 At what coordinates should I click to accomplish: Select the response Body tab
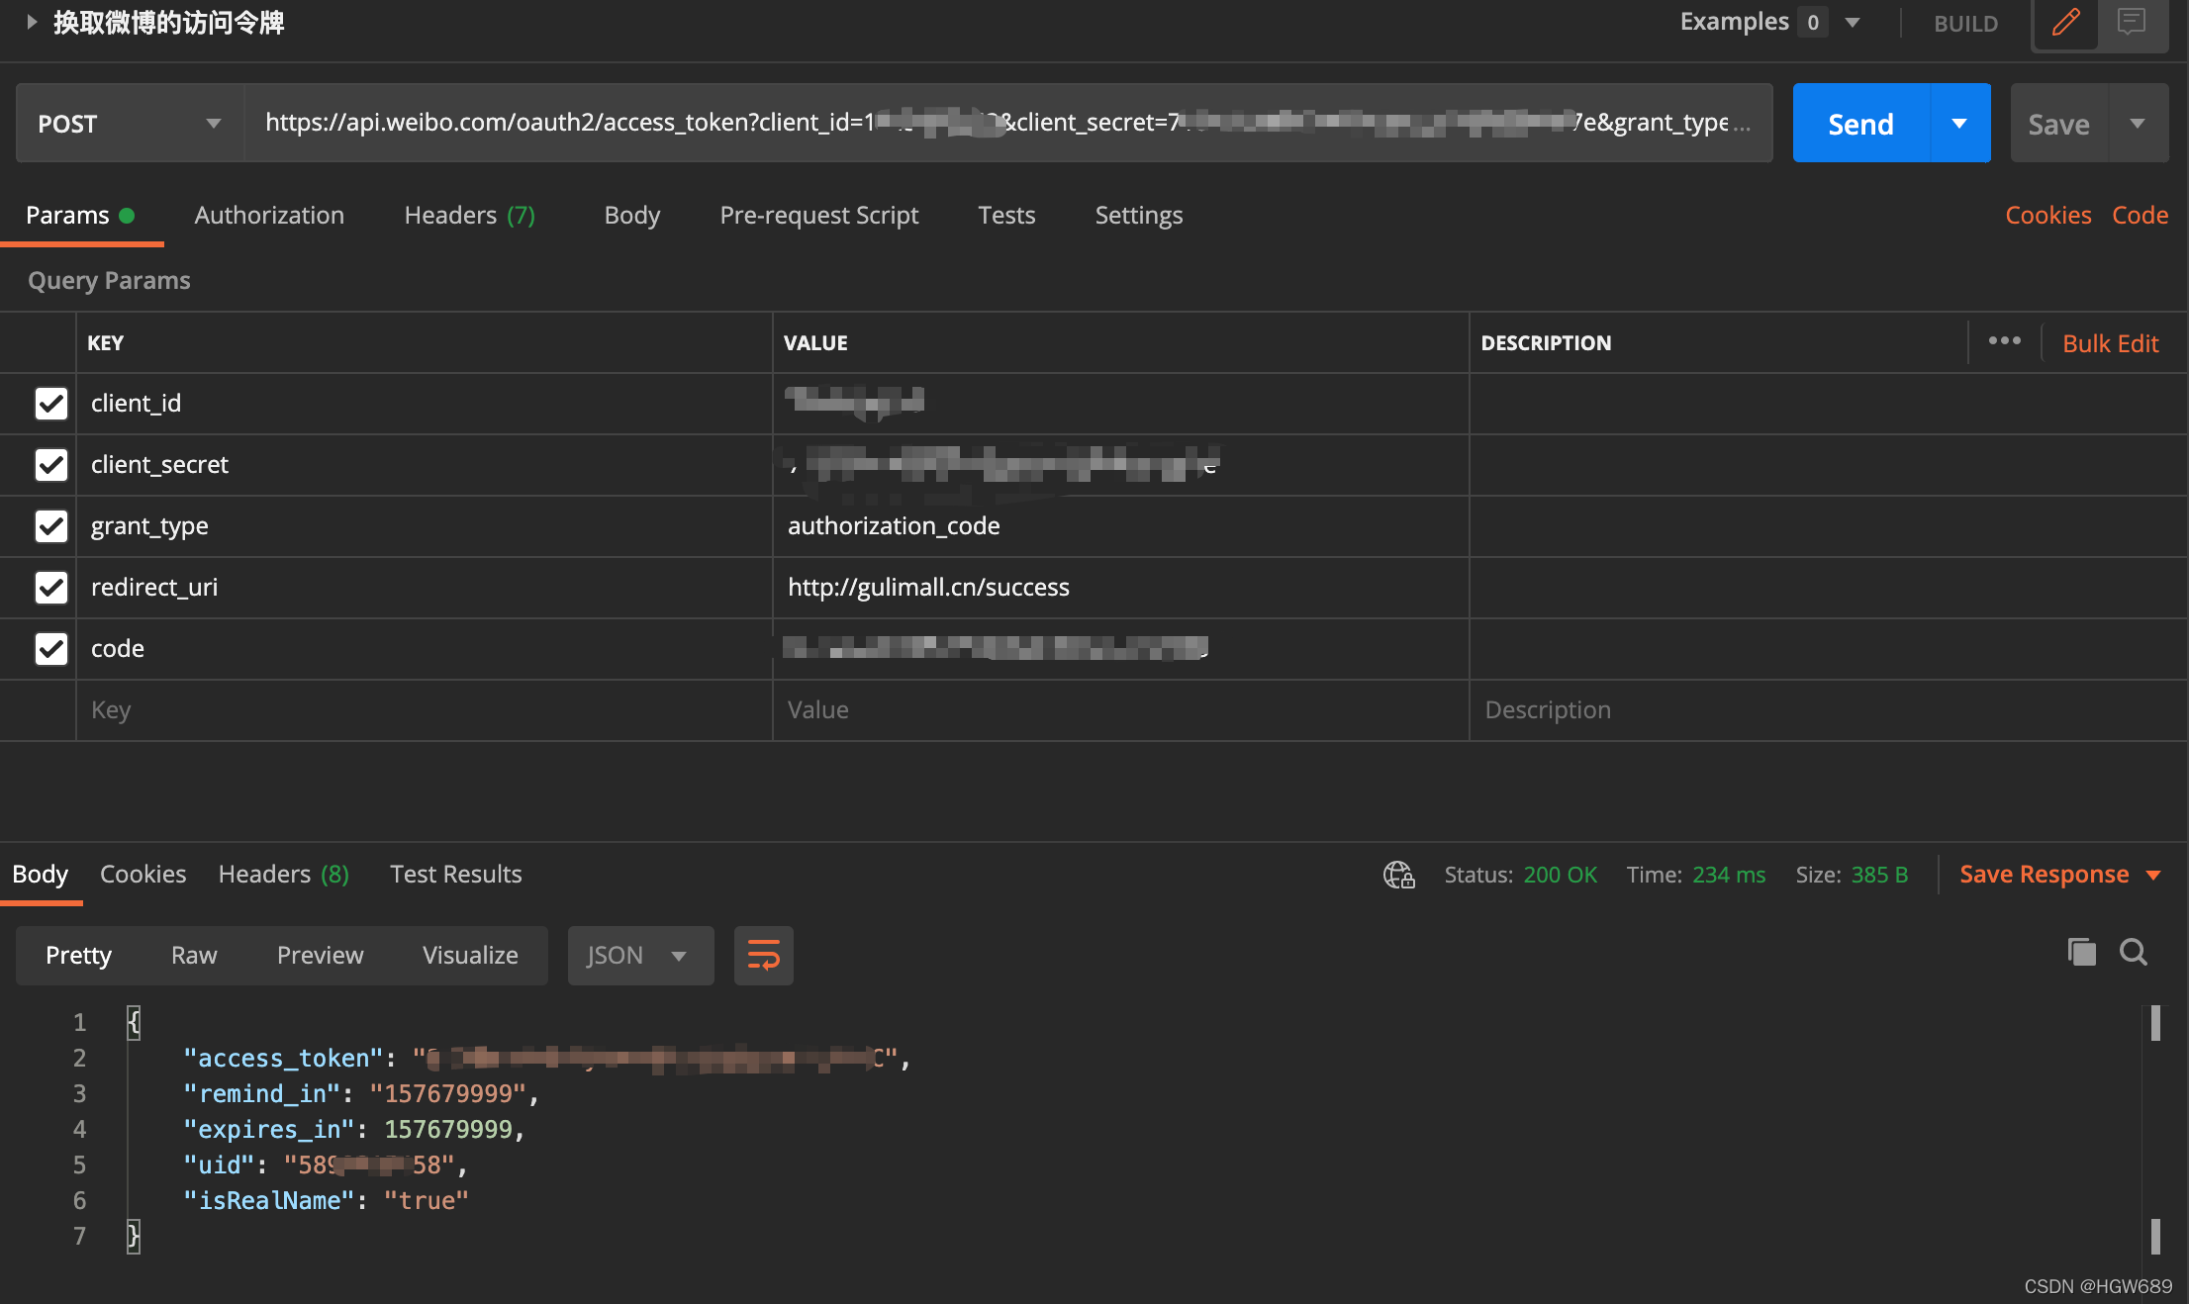pyautogui.click(x=40, y=875)
